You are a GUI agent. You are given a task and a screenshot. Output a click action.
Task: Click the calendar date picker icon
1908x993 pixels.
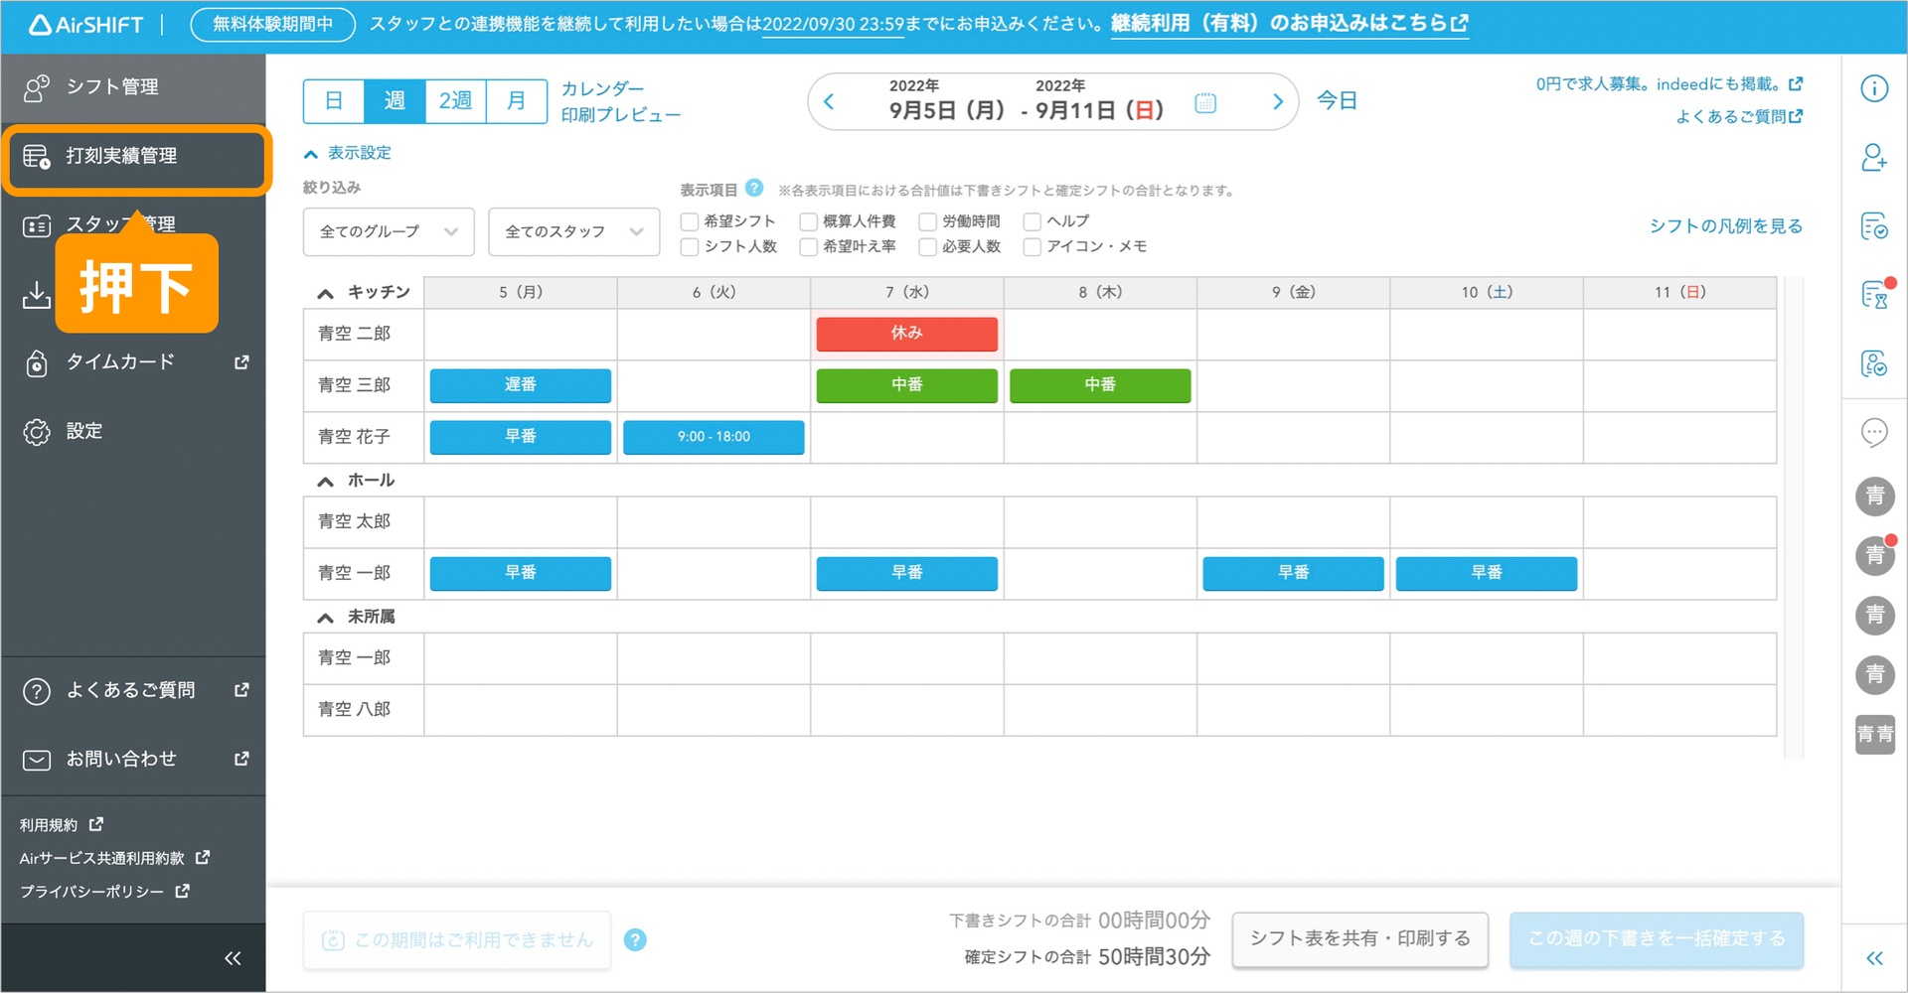tap(1204, 102)
